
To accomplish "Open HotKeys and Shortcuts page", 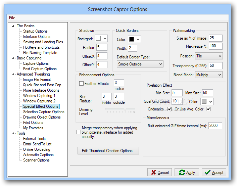I will pos(41,47).
